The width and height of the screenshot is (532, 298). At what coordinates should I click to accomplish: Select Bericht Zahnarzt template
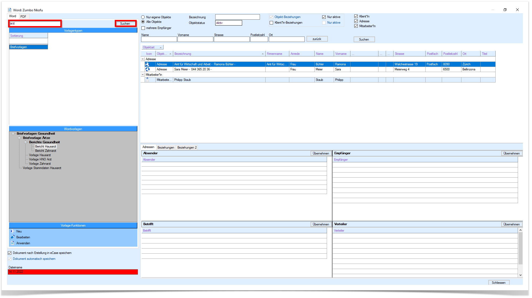[46, 151]
